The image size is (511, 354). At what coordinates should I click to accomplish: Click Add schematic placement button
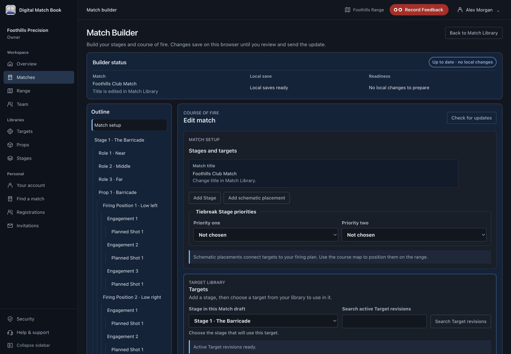tap(257, 198)
